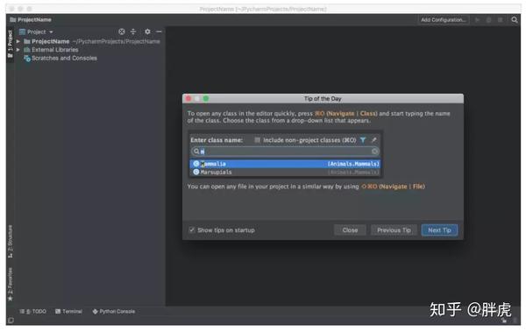Screen dimensions: 526x332
Task: Open Search Everywhere magnifier icon
Action: (x=515, y=20)
